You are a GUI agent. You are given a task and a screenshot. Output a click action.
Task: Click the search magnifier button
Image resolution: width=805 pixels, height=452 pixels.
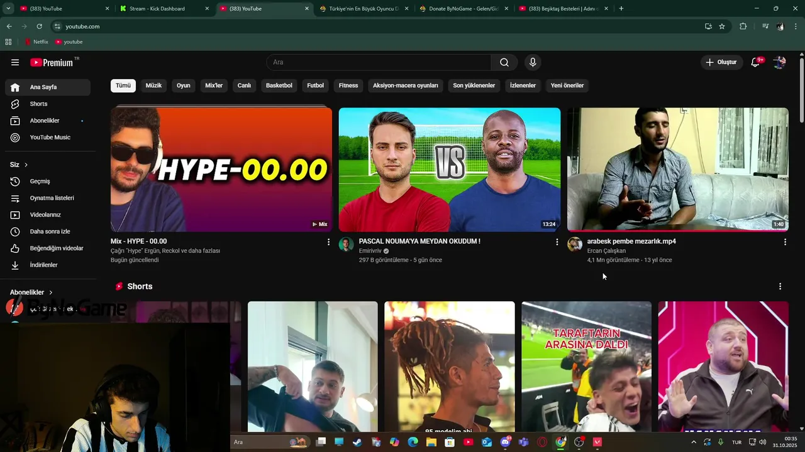pyautogui.click(x=504, y=62)
